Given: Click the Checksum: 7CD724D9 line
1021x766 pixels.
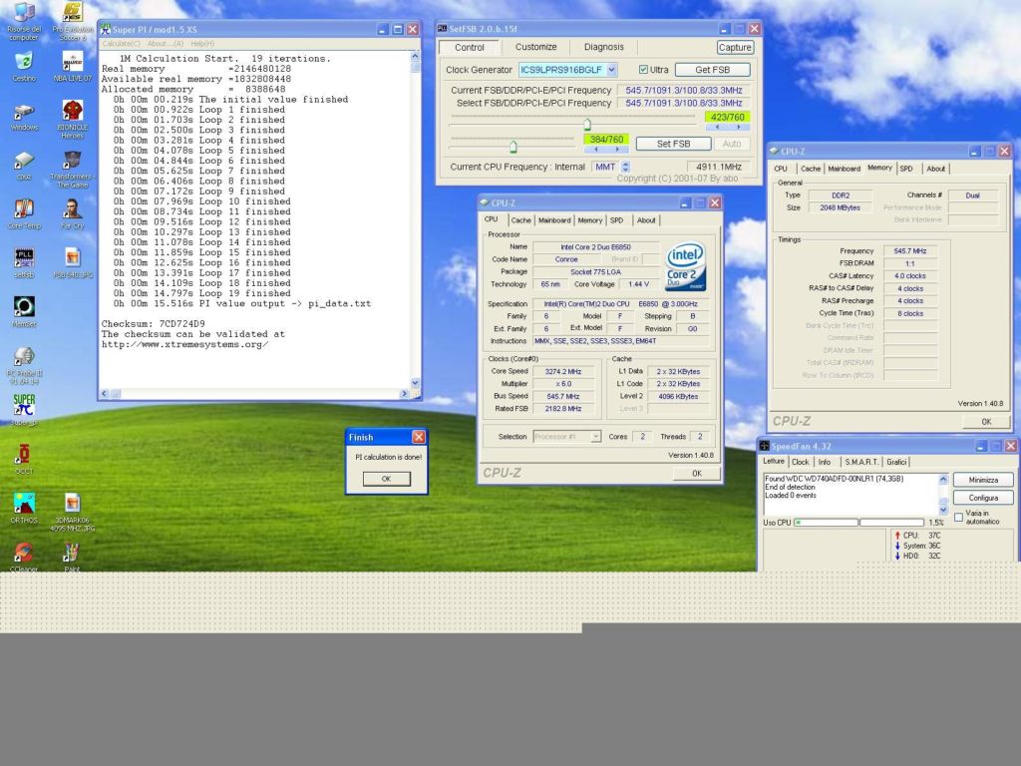Looking at the screenshot, I should pos(153,324).
